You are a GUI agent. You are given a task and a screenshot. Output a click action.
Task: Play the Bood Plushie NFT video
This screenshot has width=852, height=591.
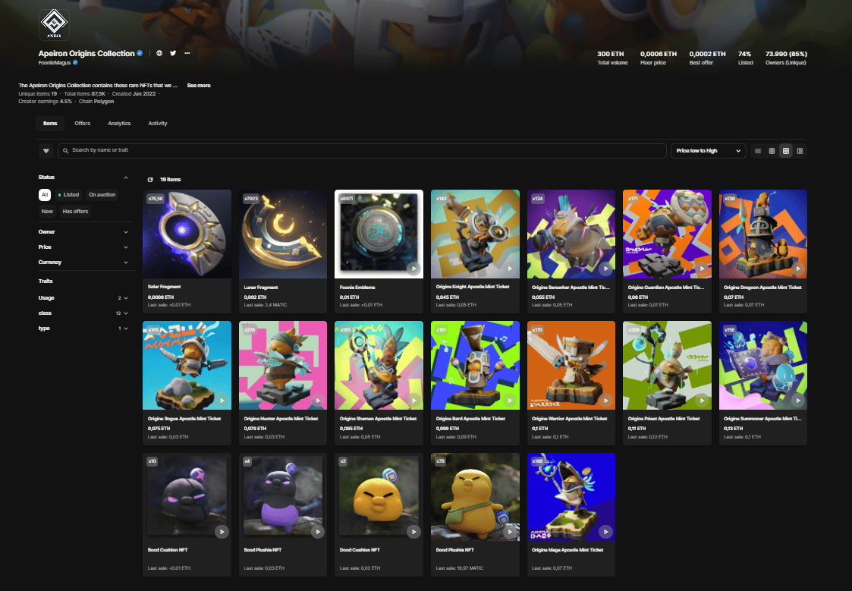tap(318, 532)
